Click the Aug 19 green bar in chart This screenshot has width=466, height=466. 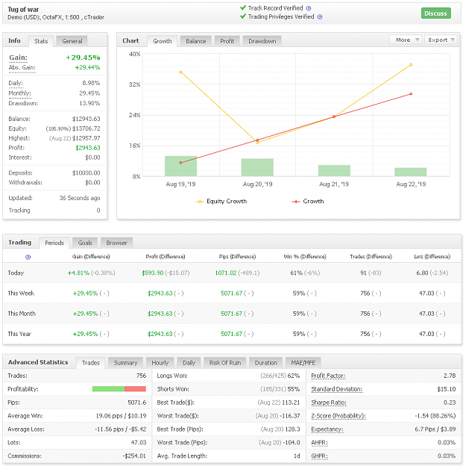point(180,166)
